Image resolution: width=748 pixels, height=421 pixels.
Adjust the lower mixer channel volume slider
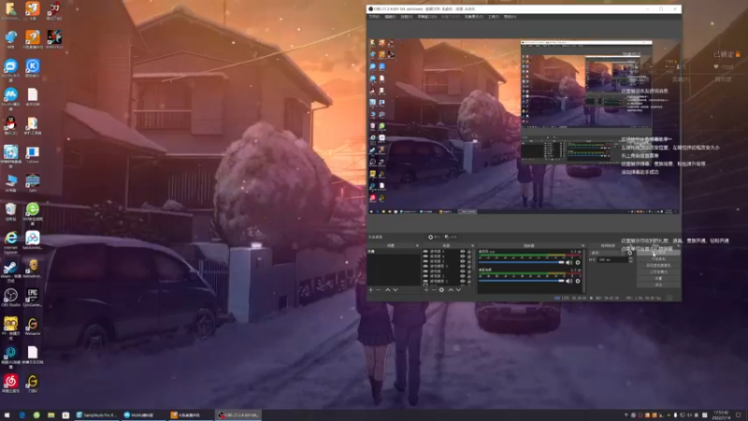522,281
